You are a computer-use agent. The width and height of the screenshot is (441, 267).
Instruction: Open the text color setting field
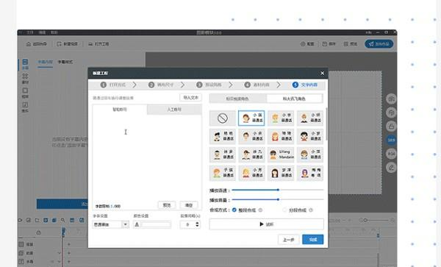(152, 224)
